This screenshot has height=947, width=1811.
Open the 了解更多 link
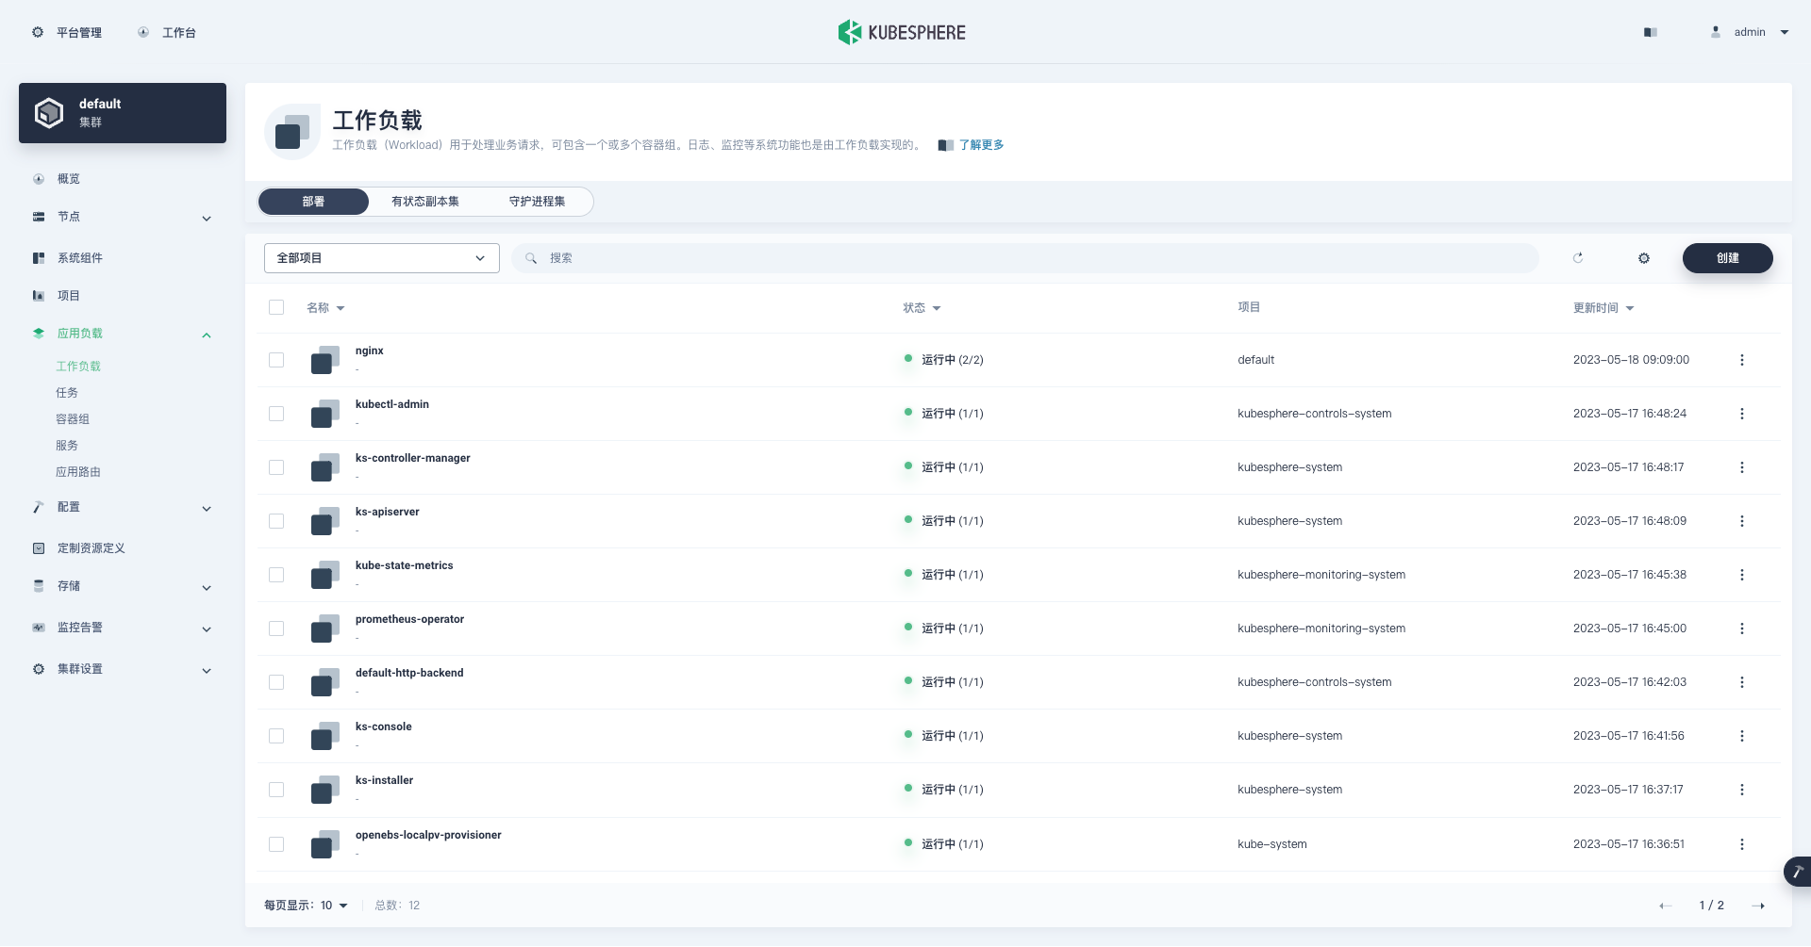982,145
